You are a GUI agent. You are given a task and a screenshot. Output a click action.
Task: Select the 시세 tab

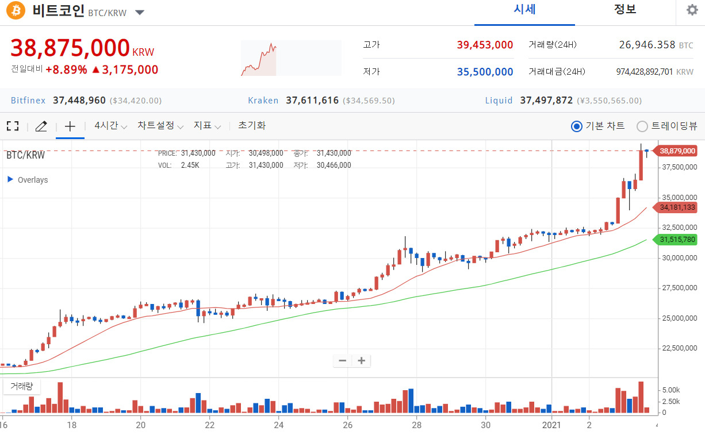tap(524, 10)
